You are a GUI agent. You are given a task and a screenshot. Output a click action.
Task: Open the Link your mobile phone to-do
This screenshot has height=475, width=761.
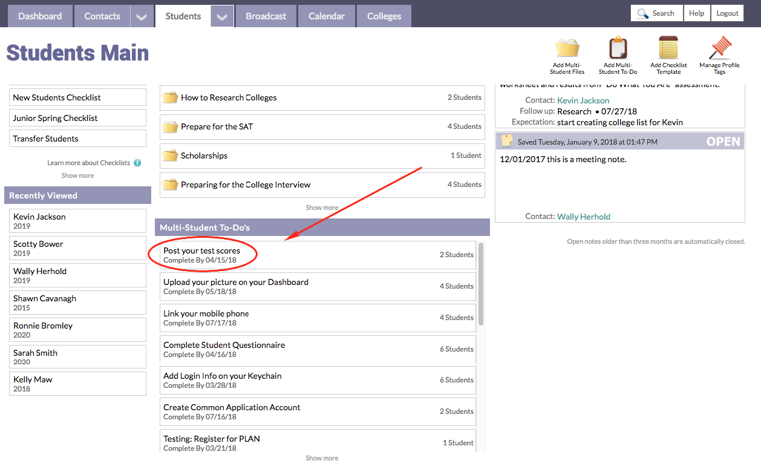pyautogui.click(x=318, y=318)
